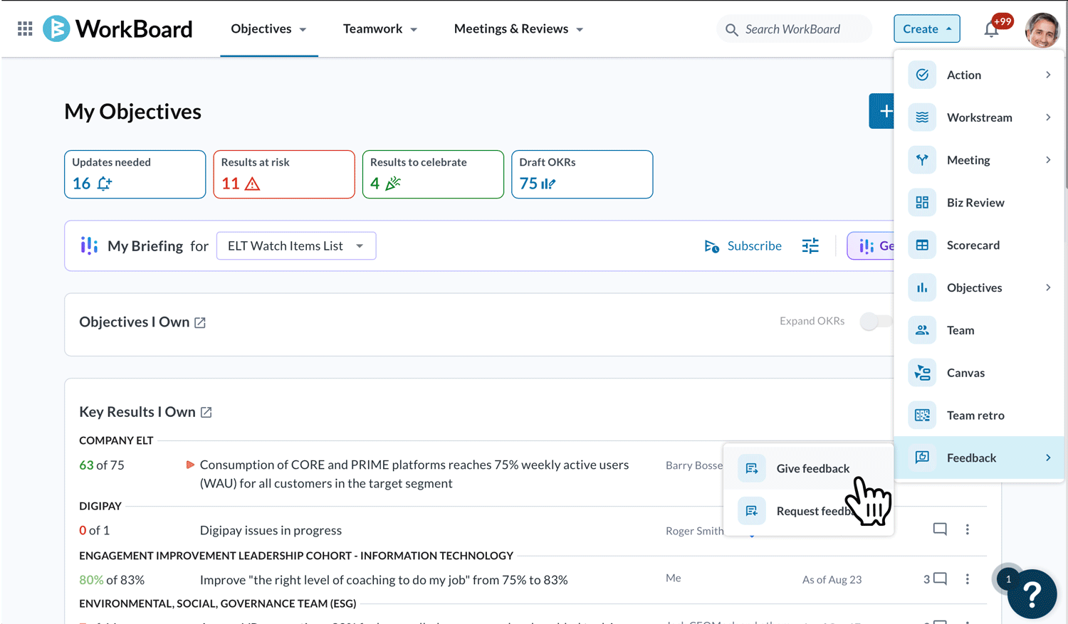Click the search magnifier icon

(x=731, y=30)
